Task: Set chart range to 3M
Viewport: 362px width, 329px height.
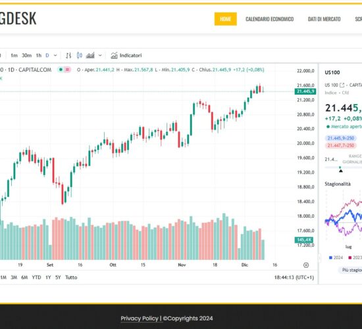Action: (14, 277)
